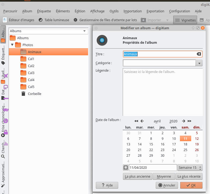
Task: Click La plus récente button
Action: pos(189,177)
